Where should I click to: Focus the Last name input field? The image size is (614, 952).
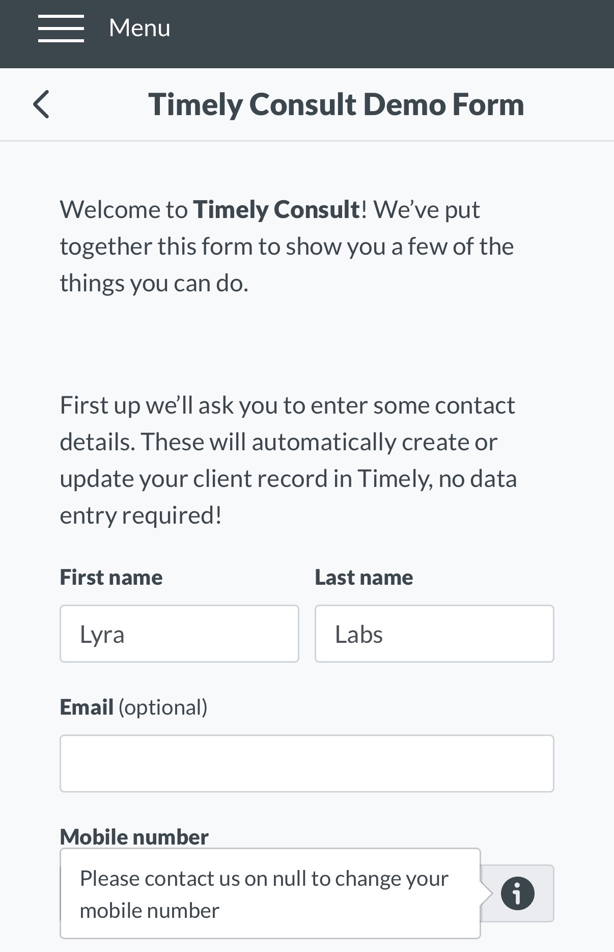point(434,634)
